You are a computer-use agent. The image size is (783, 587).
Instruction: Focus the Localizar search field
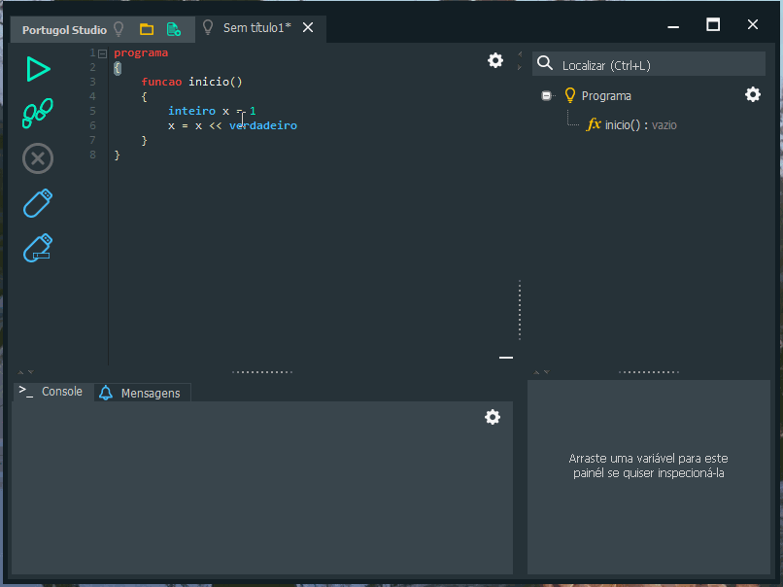[649, 65]
